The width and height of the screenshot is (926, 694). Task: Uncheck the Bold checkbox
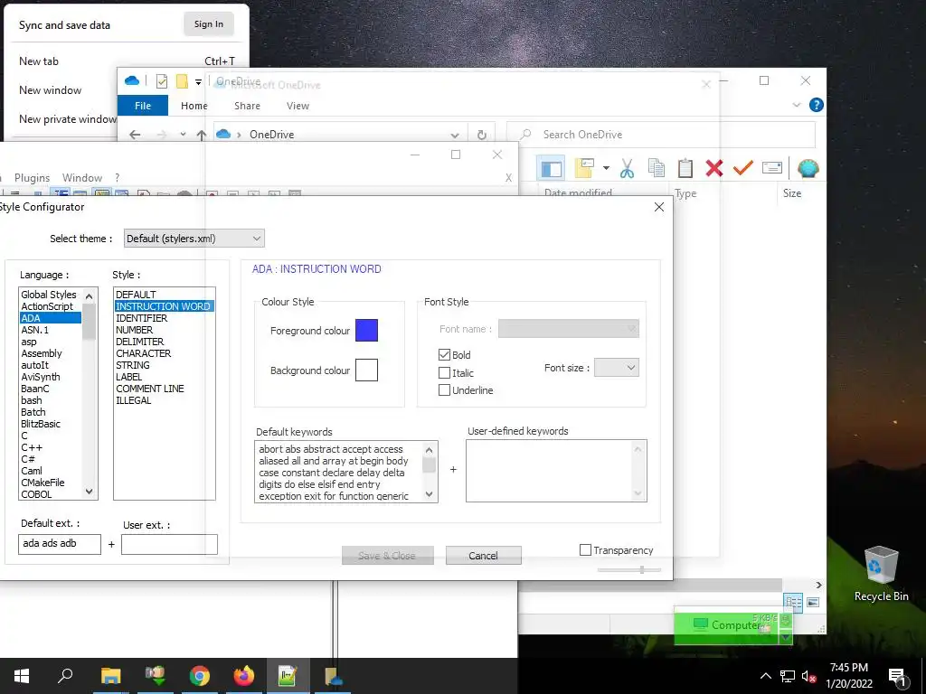coord(444,354)
